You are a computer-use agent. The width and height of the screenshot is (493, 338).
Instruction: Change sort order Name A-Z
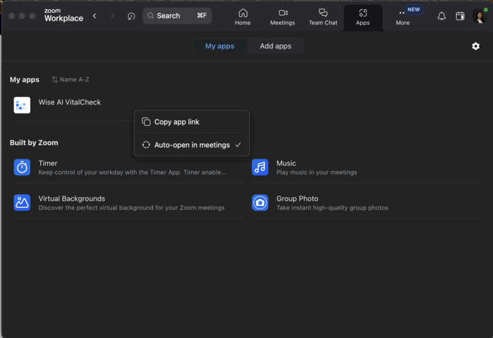click(x=71, y=79)
